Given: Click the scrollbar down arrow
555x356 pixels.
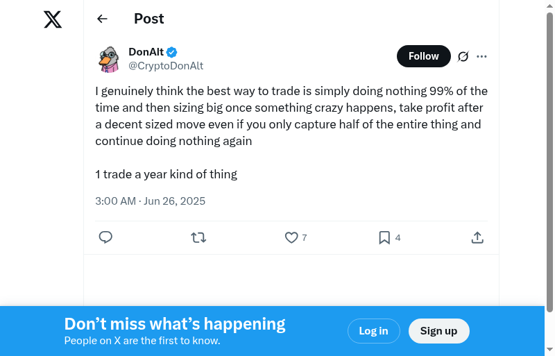Looking at the screenshot, I should click(x=549, y=350).
